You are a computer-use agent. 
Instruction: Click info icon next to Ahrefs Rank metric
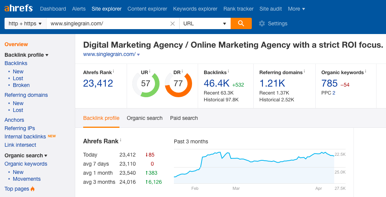[x=113, y=71]
